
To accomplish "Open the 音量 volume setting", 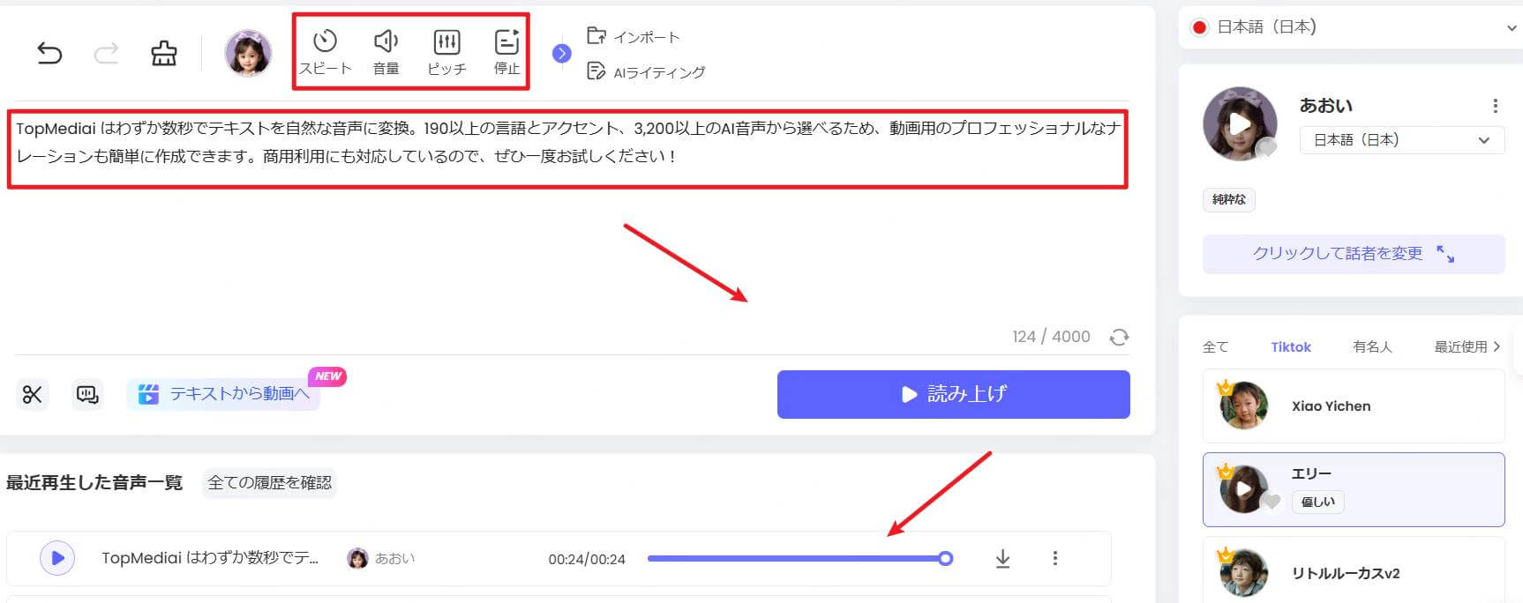I will pos(386,52).
